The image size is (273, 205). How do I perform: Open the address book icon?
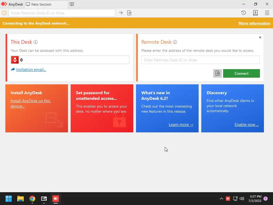click(255, 13)
